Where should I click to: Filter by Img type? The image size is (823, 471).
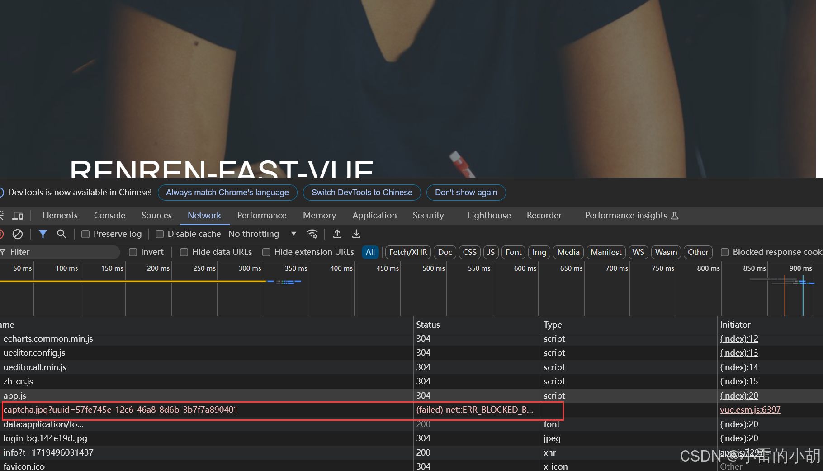539,252
